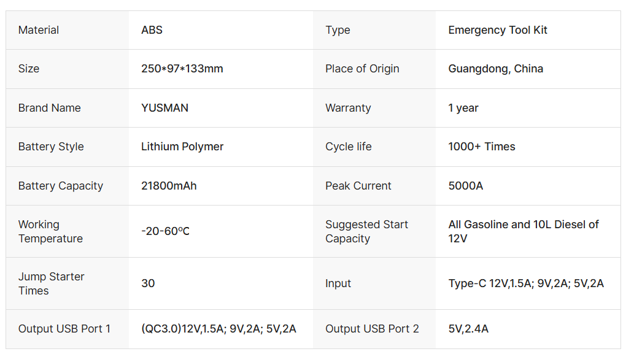Click the Lithium Polymer battery style value
The height and width of the screenshot is (354, 626).
[182, 147]
